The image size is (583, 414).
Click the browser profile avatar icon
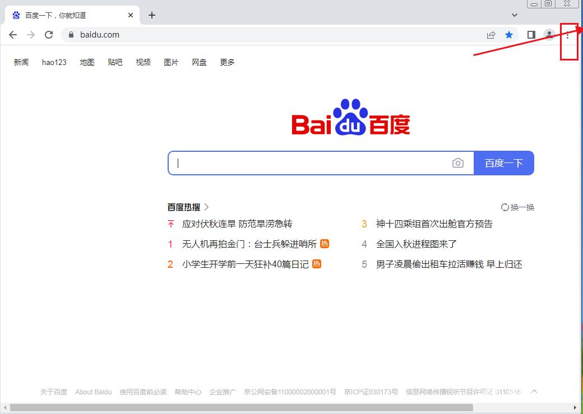click(x=549, y=34)
